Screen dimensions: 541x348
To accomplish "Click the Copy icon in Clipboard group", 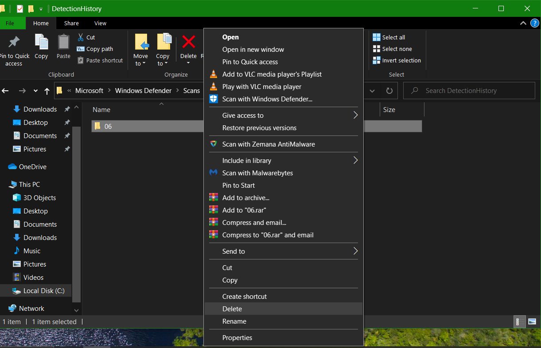I will click(41, 42).
